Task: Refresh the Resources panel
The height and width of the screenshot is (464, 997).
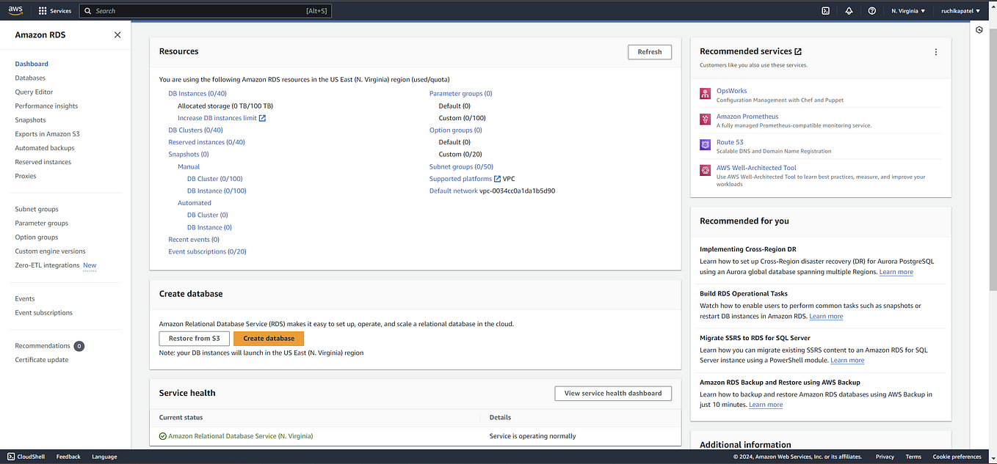Action: 649,51
